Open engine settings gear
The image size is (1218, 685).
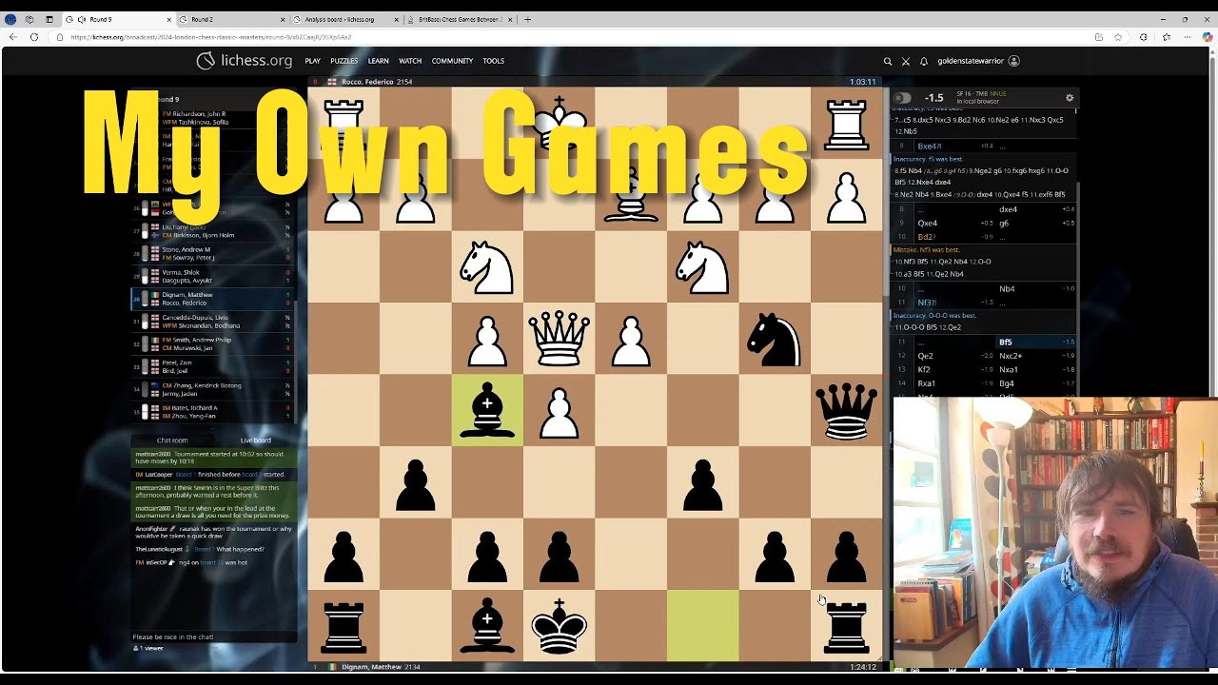(1070, 98)
